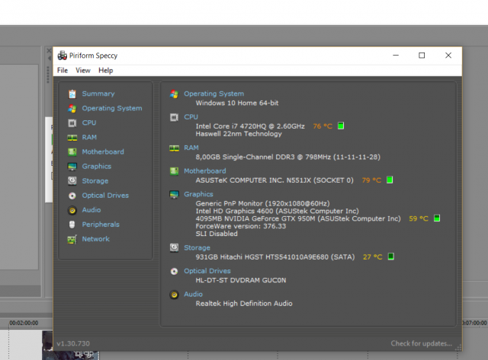Click the motherboard temperature indicator beside 79 °C
The width and height of the screenshot is (488, 360).
tap(390, 180)
